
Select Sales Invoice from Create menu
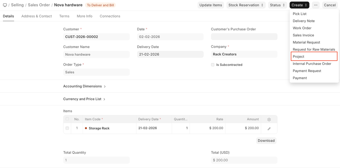pos(303,35)
